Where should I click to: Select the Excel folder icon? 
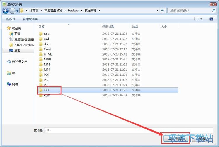click(x=41, y=49)
